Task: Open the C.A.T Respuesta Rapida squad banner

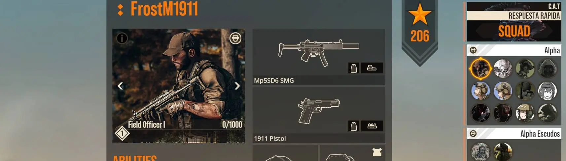Action: pos(514,22)
